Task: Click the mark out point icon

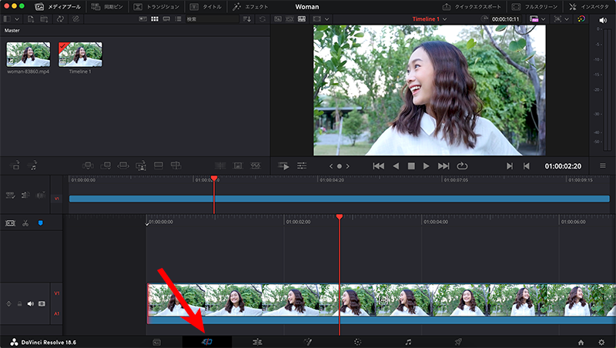Action: 527,166
